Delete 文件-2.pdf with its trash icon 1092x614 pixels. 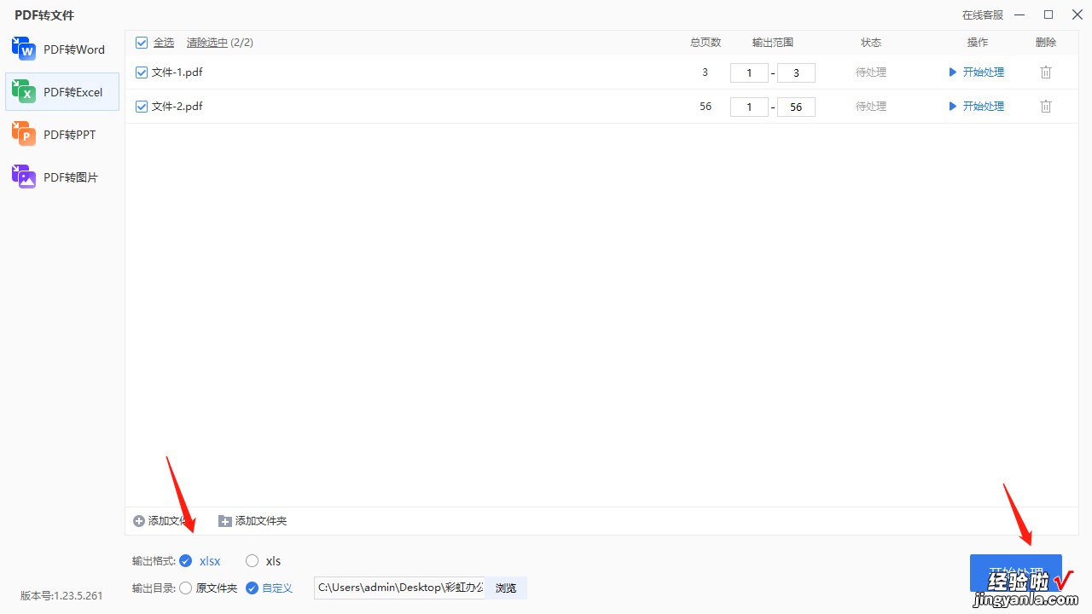[x=1046, y=107]
